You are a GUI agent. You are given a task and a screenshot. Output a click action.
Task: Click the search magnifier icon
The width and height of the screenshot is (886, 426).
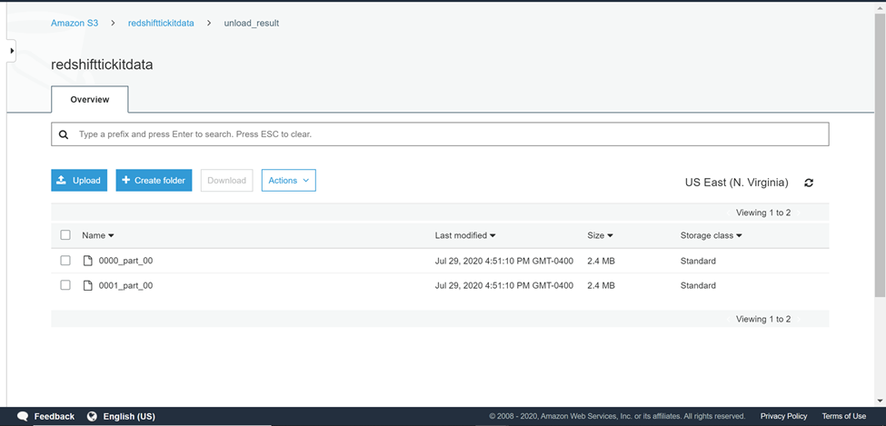pyautogui.click(x=64, y=134)
